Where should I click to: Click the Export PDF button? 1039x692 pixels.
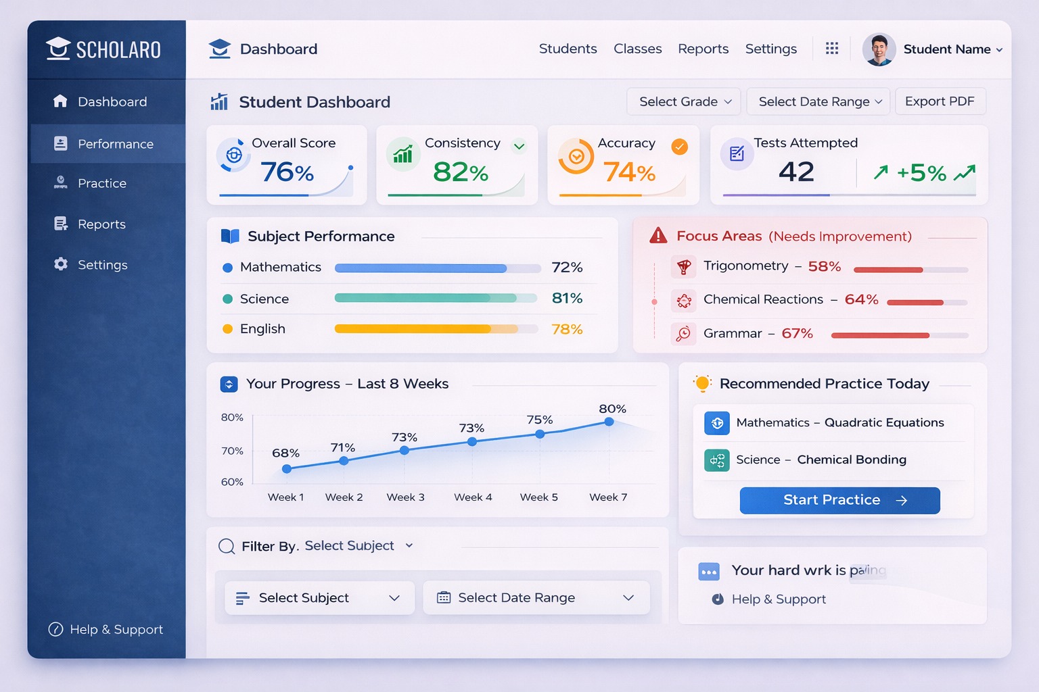click(940, 101)
